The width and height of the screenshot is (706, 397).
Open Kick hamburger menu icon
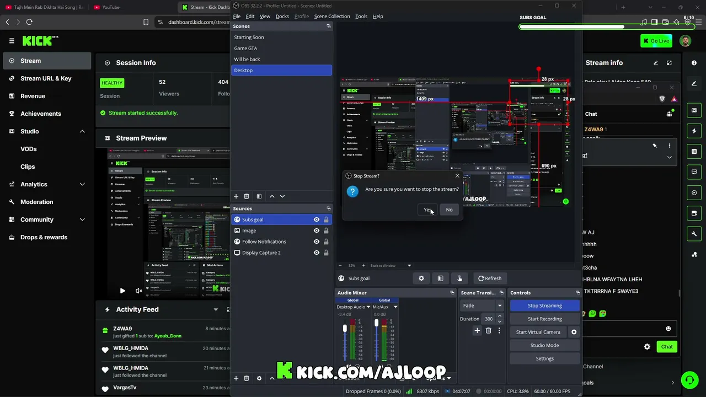[x=12, y=41]
